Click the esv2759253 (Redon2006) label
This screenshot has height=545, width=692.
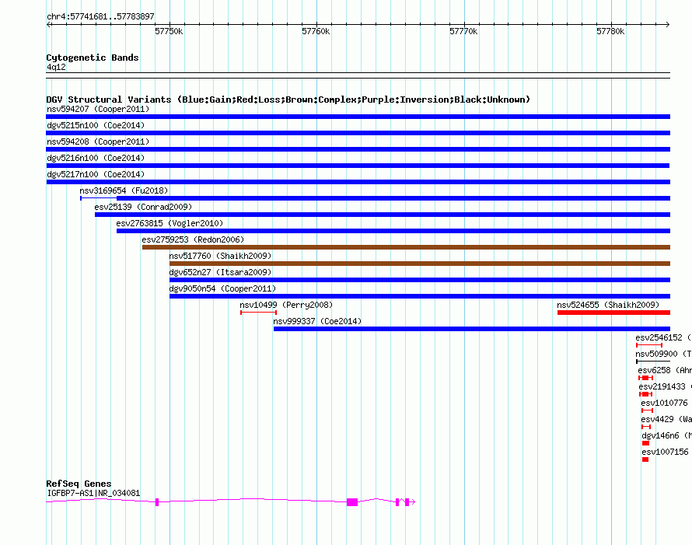click(x=193, y=239)
